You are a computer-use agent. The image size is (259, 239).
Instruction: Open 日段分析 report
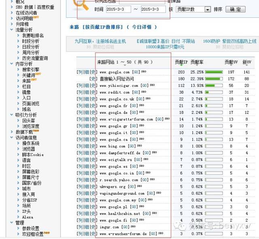[x=31, y=47]
